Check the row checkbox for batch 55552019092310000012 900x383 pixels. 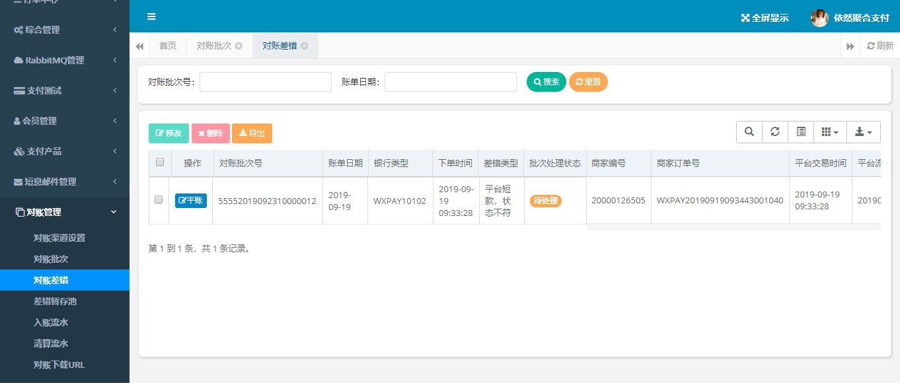159,199
